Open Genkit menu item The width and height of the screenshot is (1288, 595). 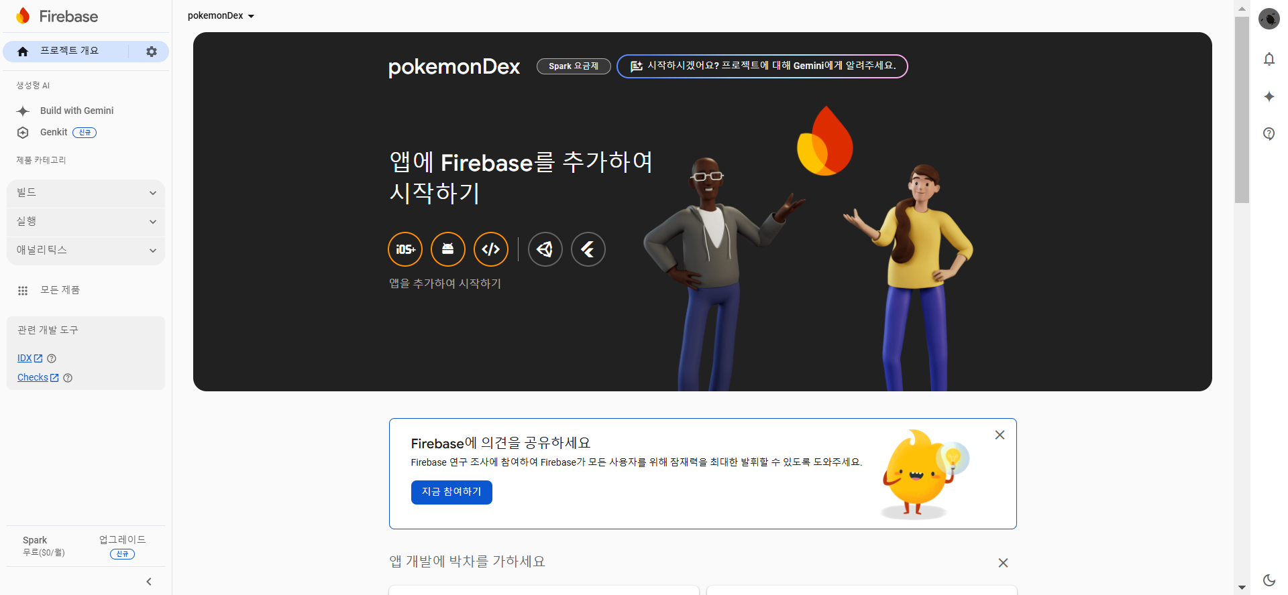pyautogui.click(x=54, y=132)
